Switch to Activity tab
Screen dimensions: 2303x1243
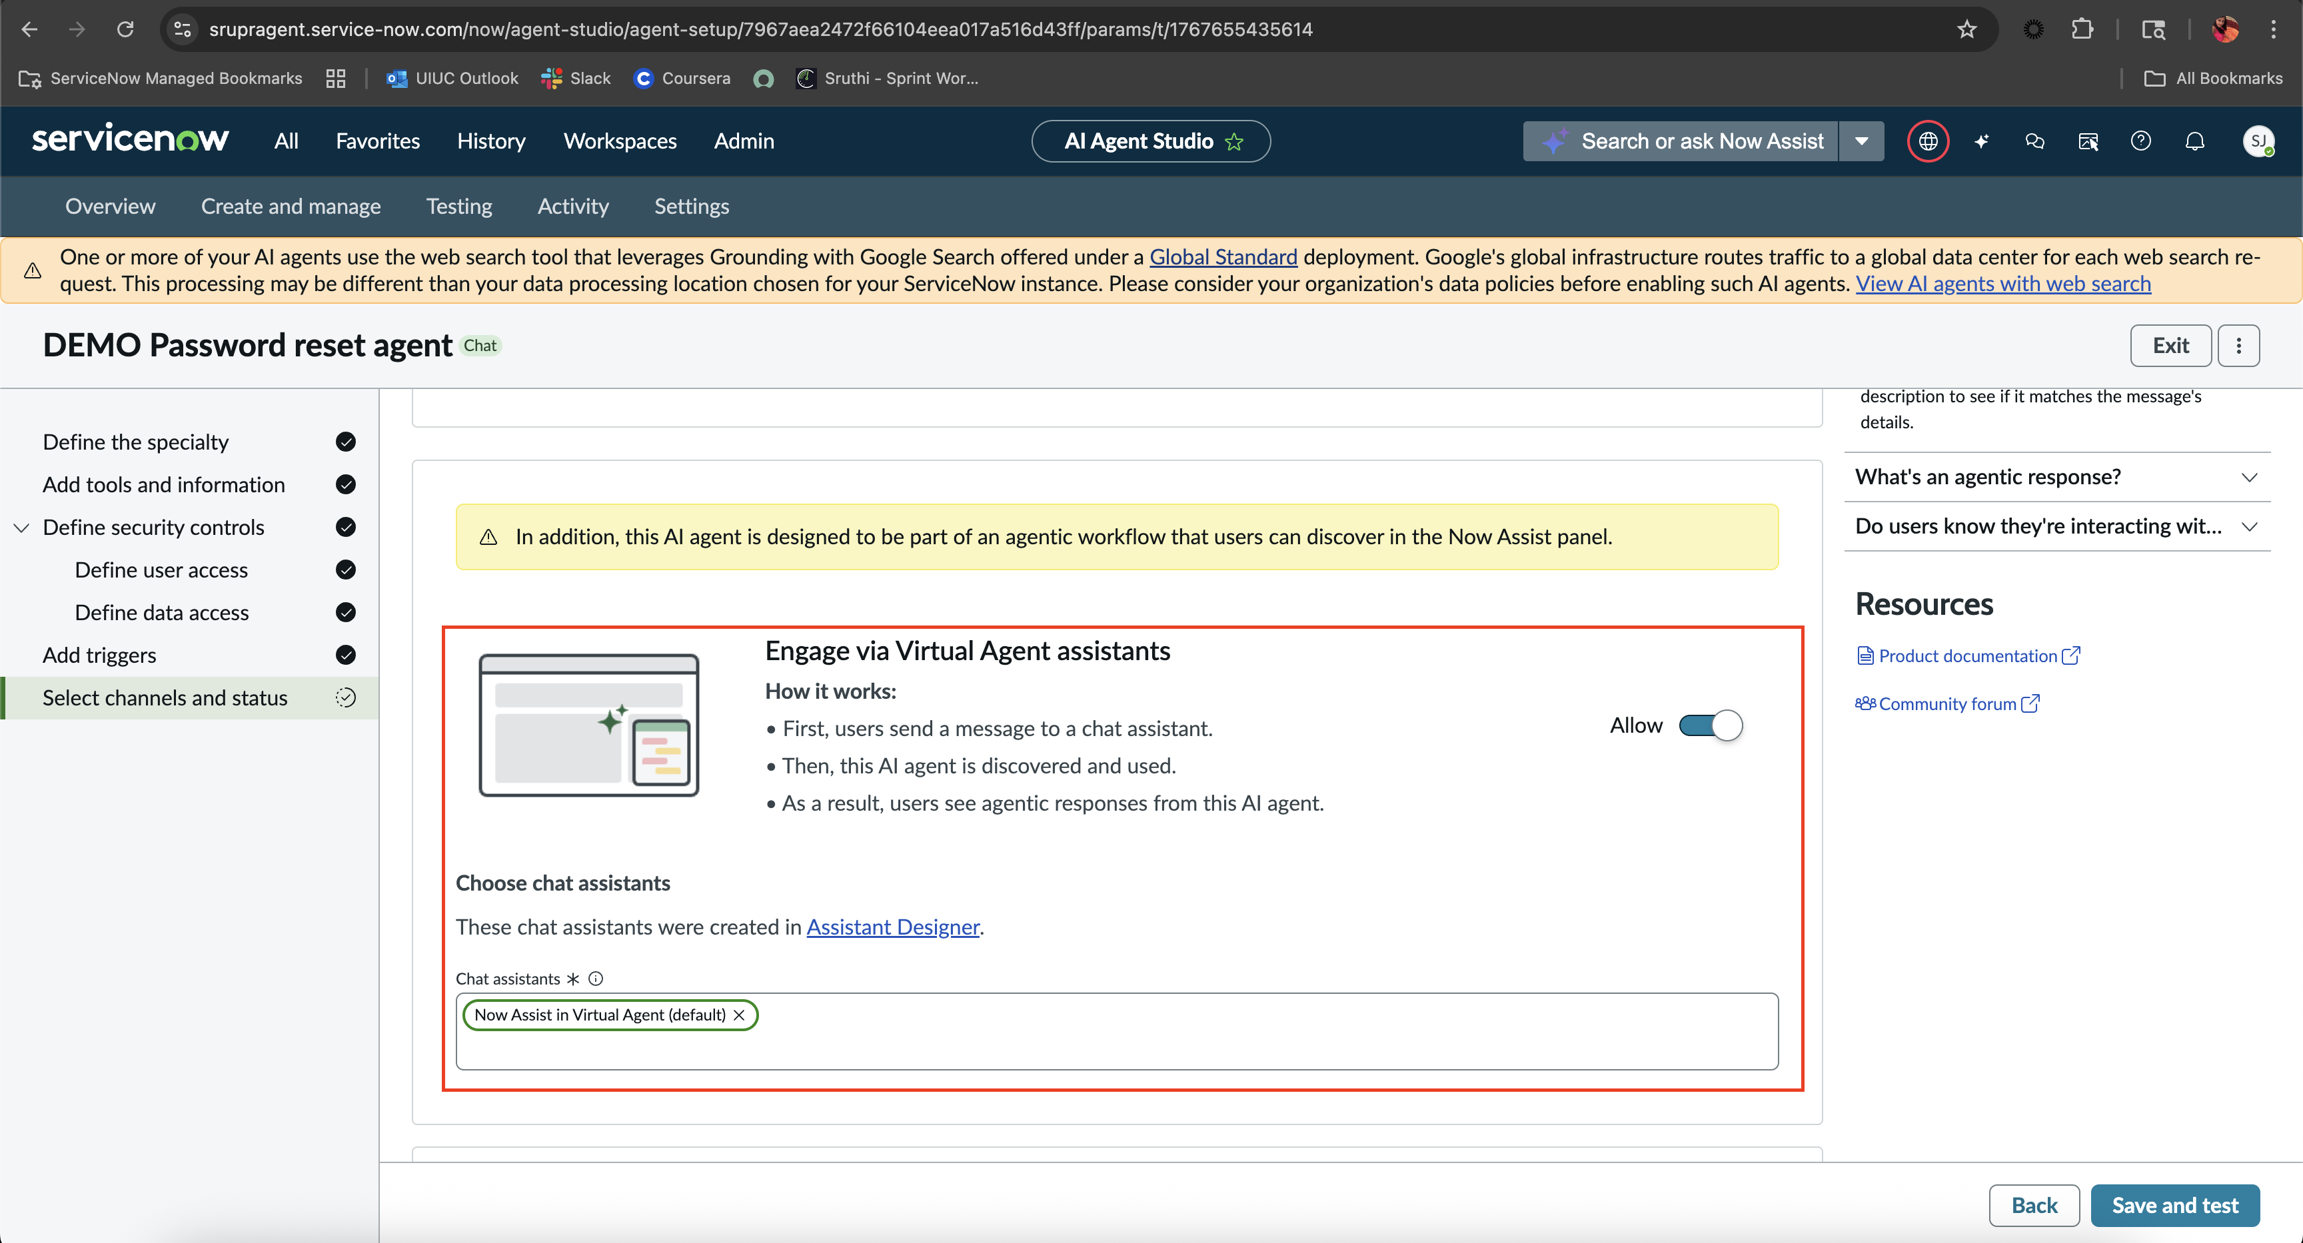tap(573, 207)
